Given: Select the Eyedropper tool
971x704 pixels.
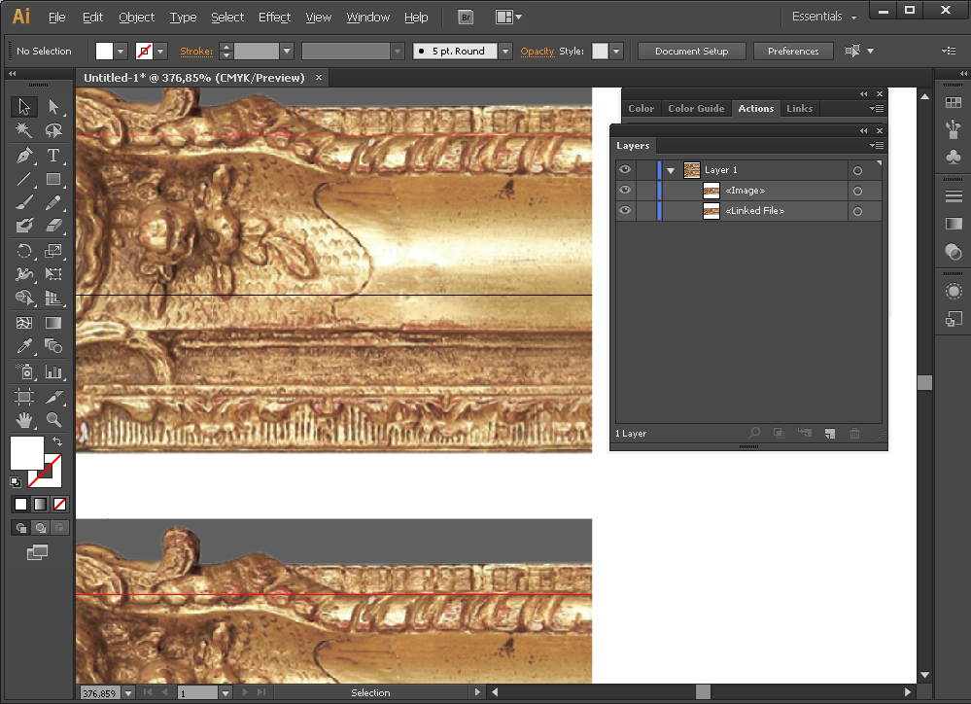Looking at the screenshot, I should [x=24, y=347].
